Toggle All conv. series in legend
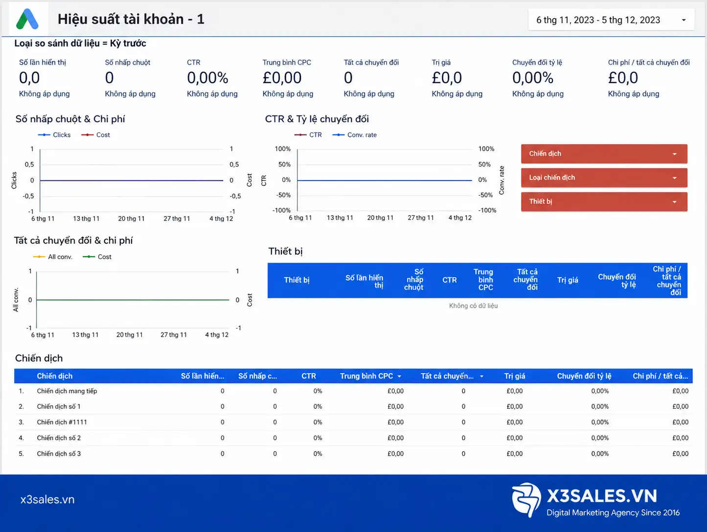The height and width of the screenshot is (532, 707). tap(53, 257)
